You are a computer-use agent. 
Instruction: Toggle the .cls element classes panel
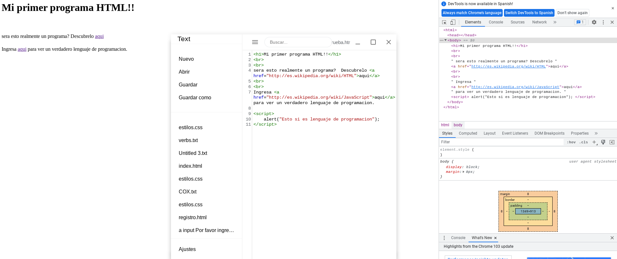[x=584, y=142]
